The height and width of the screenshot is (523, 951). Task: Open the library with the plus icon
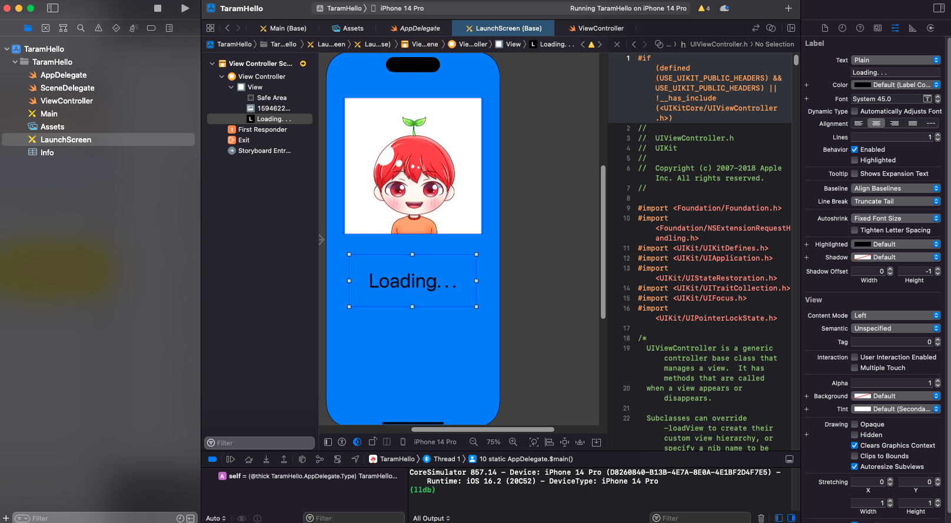click(789, 8)
